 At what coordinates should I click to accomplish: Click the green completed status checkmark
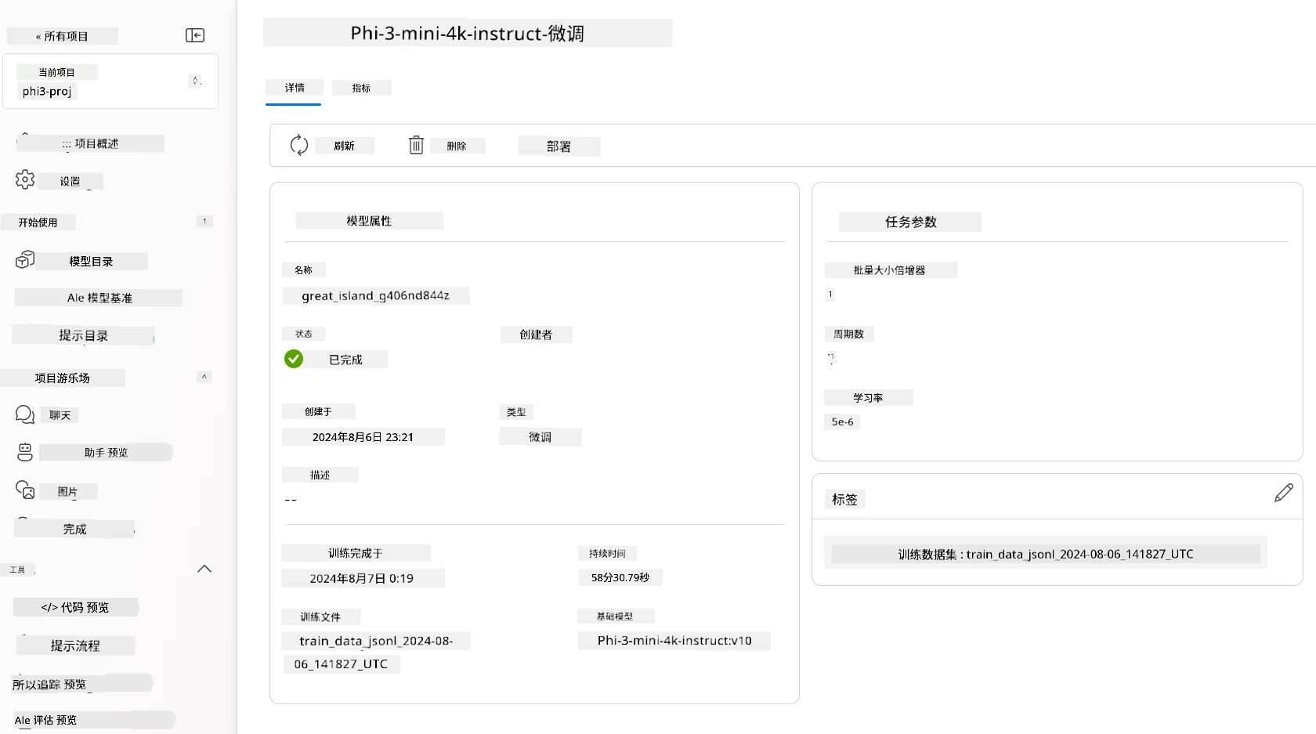click(294, 359)
